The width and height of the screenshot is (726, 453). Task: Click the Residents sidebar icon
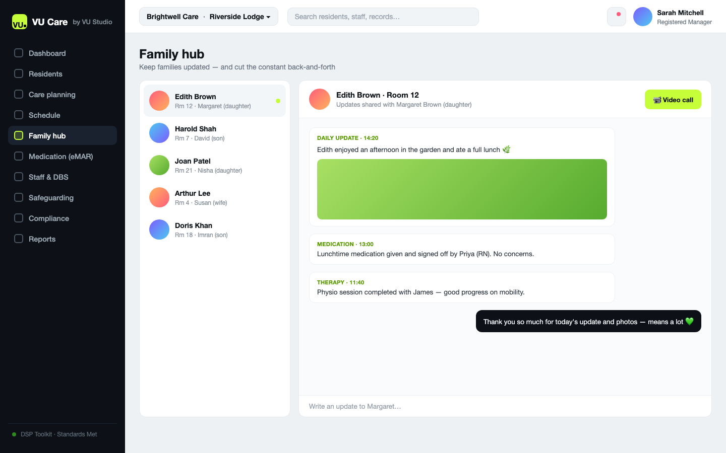19,73
